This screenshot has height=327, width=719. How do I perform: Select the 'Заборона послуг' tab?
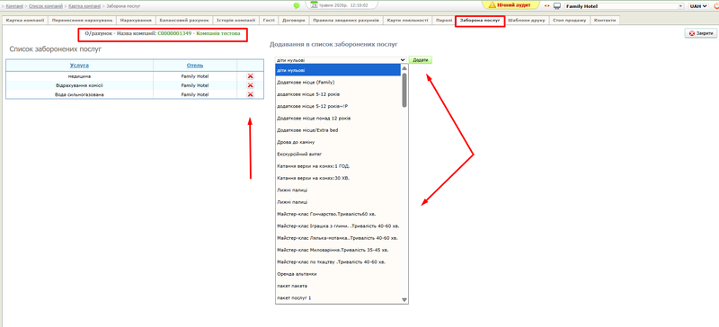(480, 21)
